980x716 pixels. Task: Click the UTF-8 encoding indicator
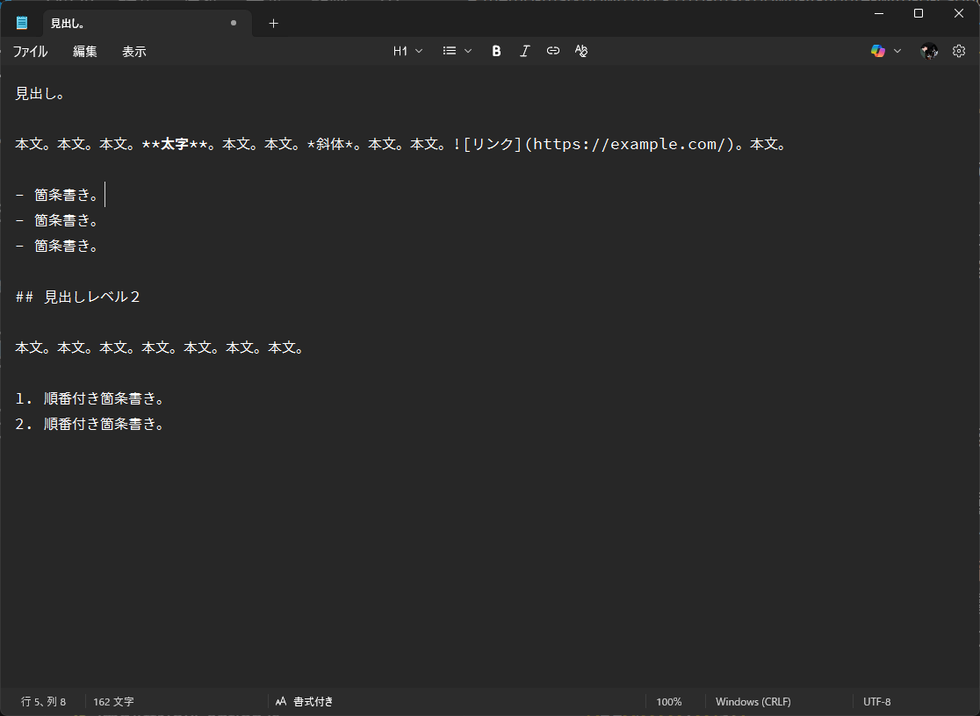click(876, 702)
